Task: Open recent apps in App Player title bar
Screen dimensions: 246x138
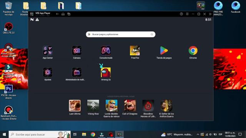Action: point(69,14)
